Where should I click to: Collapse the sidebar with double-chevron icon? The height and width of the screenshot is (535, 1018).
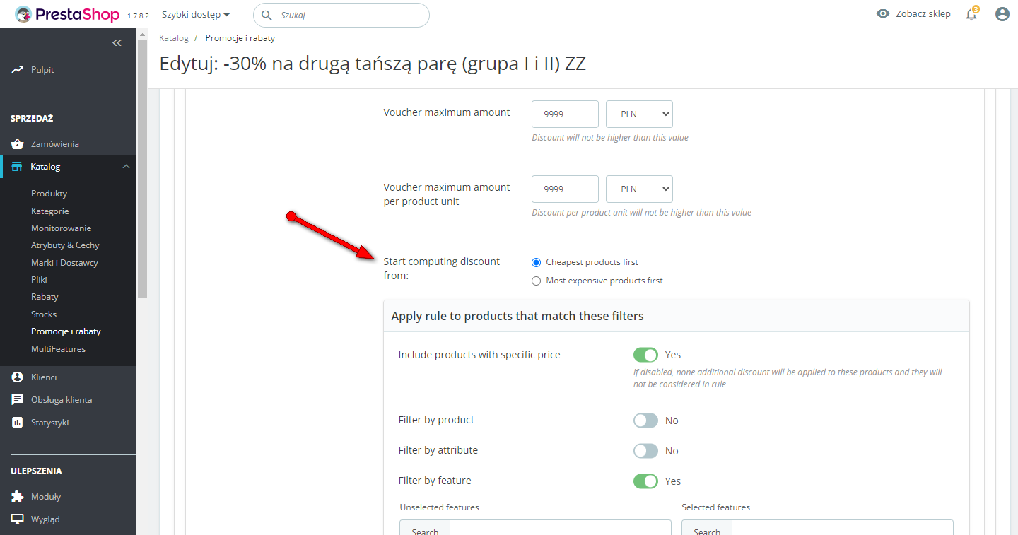(x=117, y=43)
